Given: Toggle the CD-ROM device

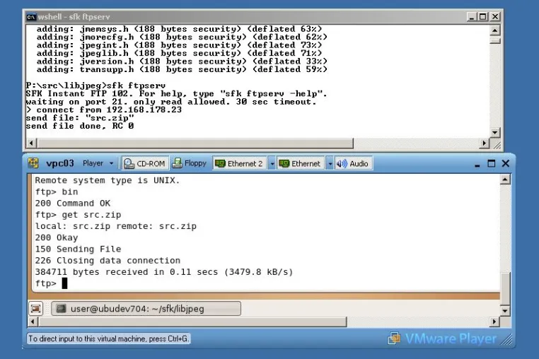Looking at the screenshot, I should coord(144,163).
